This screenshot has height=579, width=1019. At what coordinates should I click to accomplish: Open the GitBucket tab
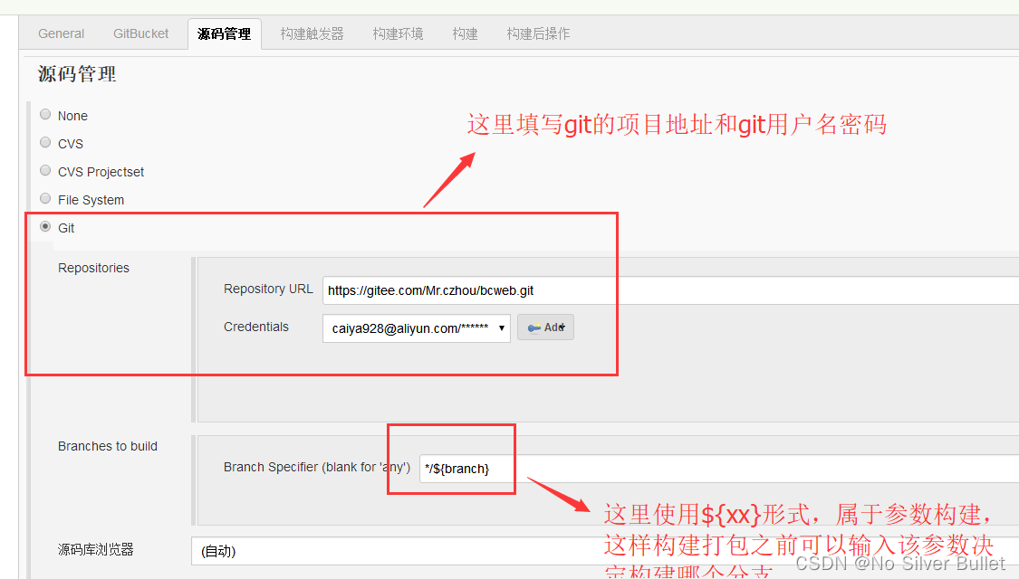(140, 33)
